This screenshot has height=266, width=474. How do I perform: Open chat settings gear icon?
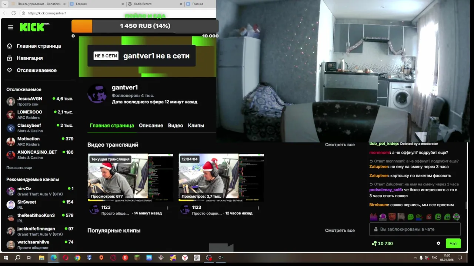pyautogui.click(x=438, y=243)
